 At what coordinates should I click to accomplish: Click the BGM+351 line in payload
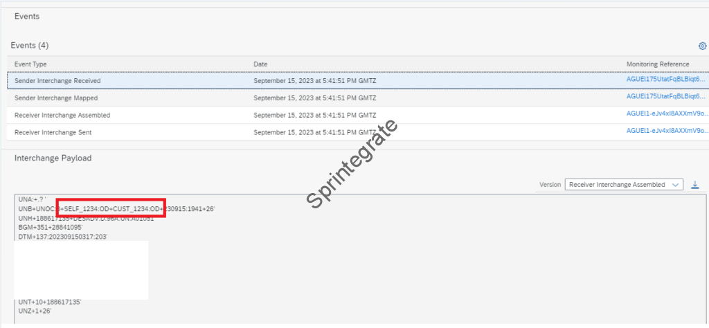point(51,227)
